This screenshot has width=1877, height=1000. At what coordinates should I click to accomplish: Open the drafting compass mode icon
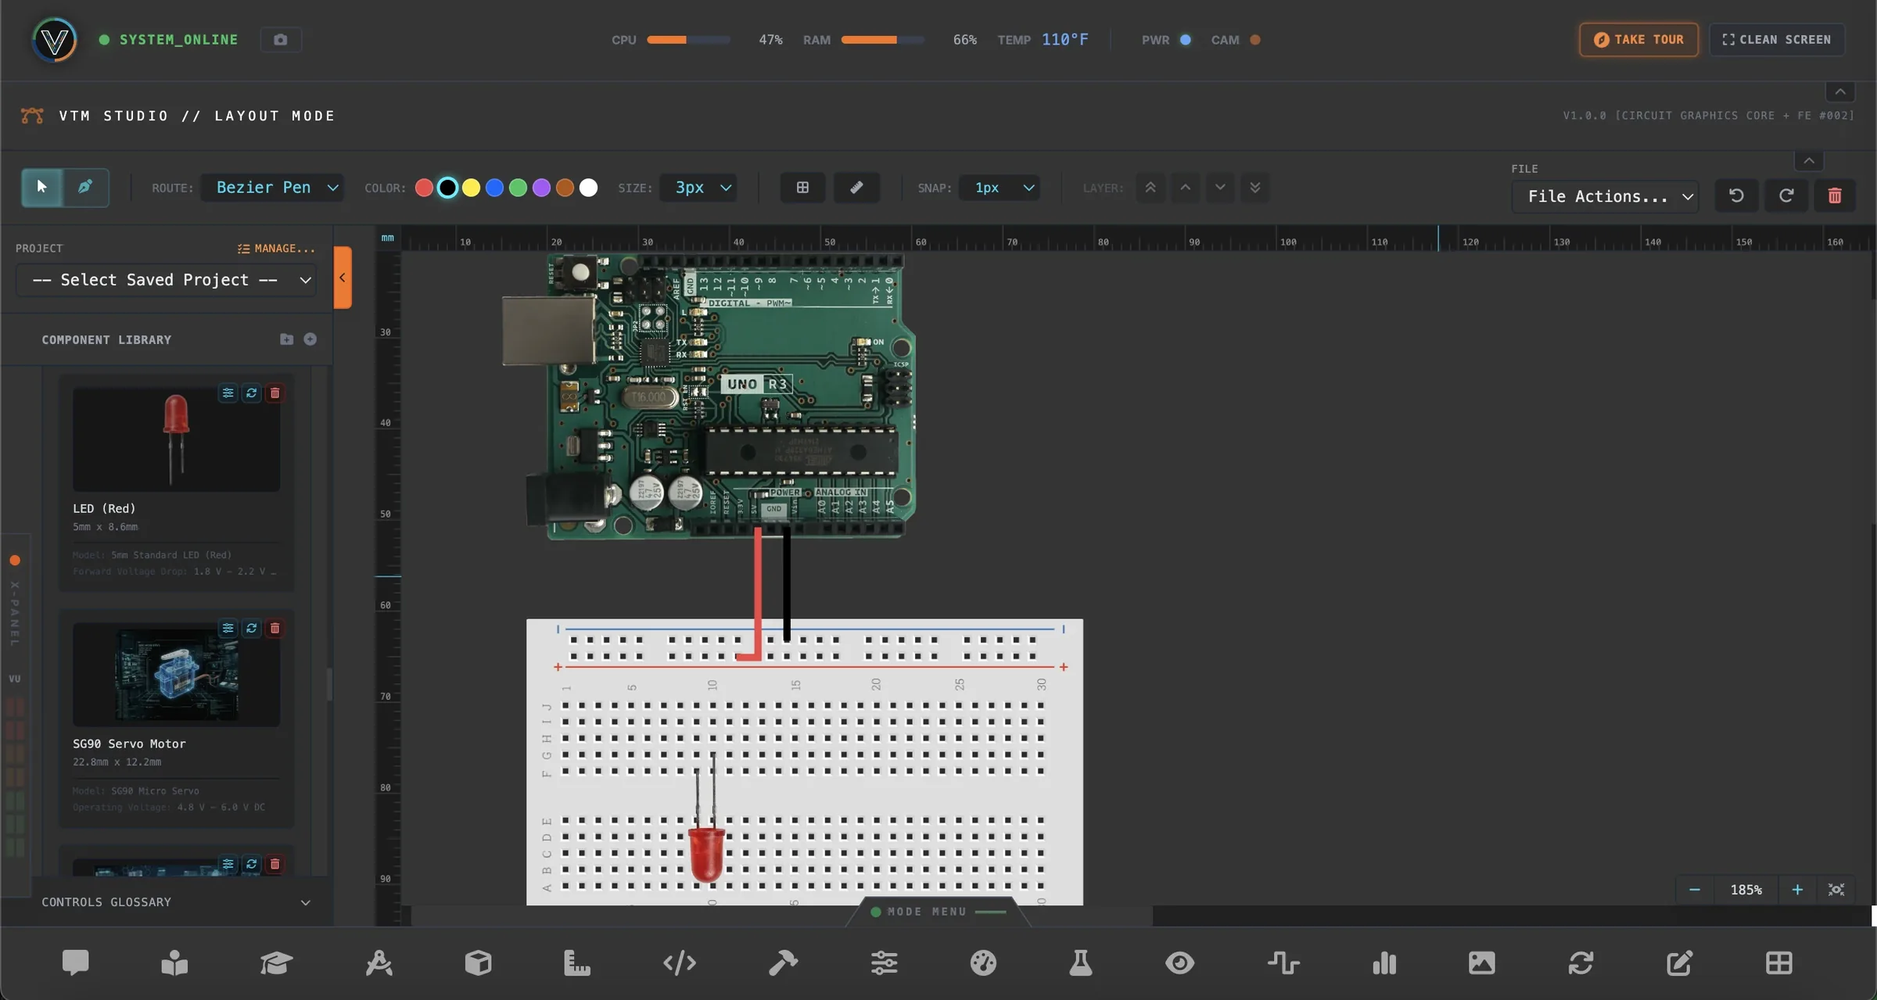379,962
